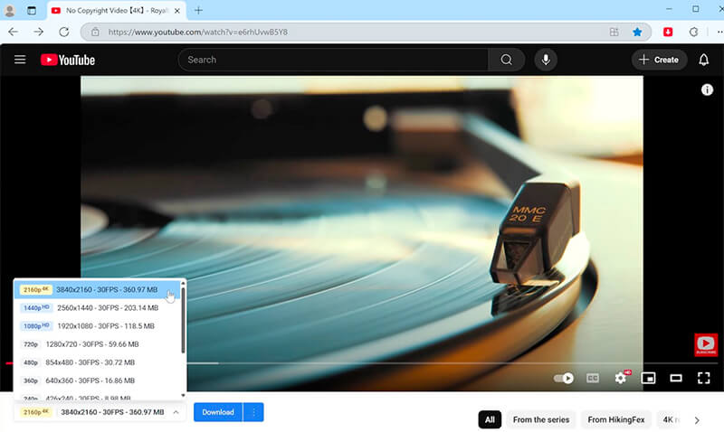The height and width of the screenshot is (432, 724).
Task: Go to YouTube home via logo
Action: [68, 60]
